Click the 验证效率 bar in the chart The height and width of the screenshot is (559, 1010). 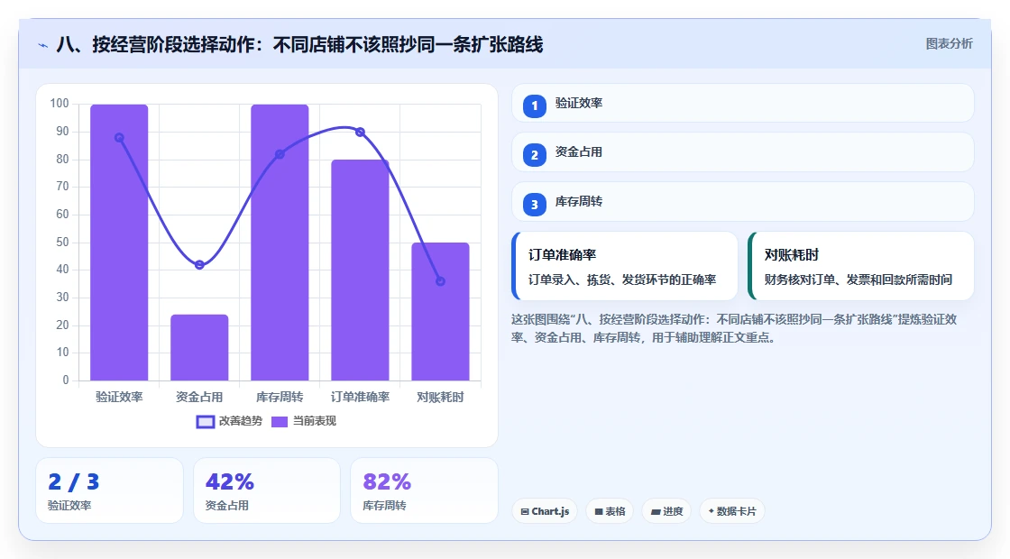119,243
